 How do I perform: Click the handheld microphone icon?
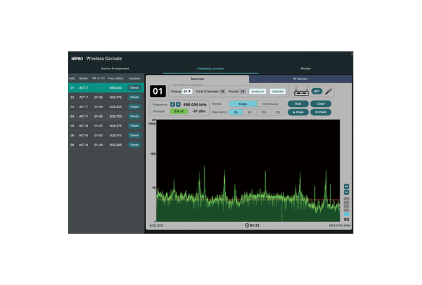328,91
